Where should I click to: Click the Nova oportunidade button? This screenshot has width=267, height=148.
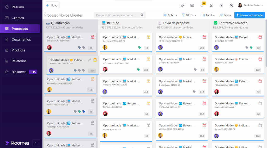249,15
